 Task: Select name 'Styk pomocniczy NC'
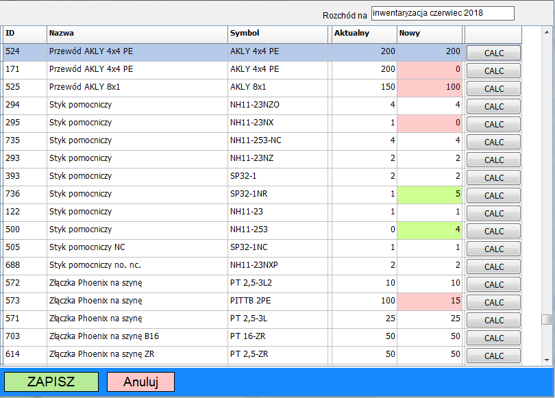pyautogui.click(x=137, y=249)
